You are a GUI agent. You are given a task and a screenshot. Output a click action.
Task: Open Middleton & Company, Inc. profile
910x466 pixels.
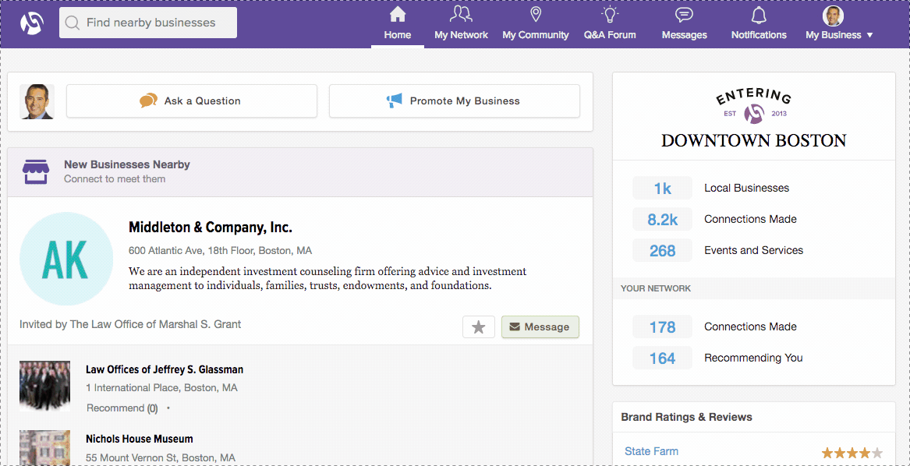tap(210, 228)
